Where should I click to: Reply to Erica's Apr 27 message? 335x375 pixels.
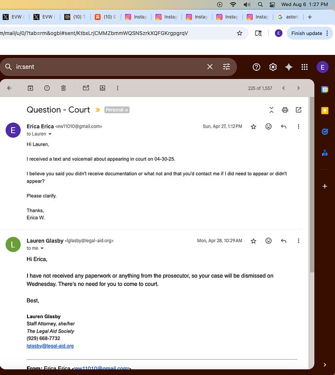pyautogui.click(x=284, y=126)
